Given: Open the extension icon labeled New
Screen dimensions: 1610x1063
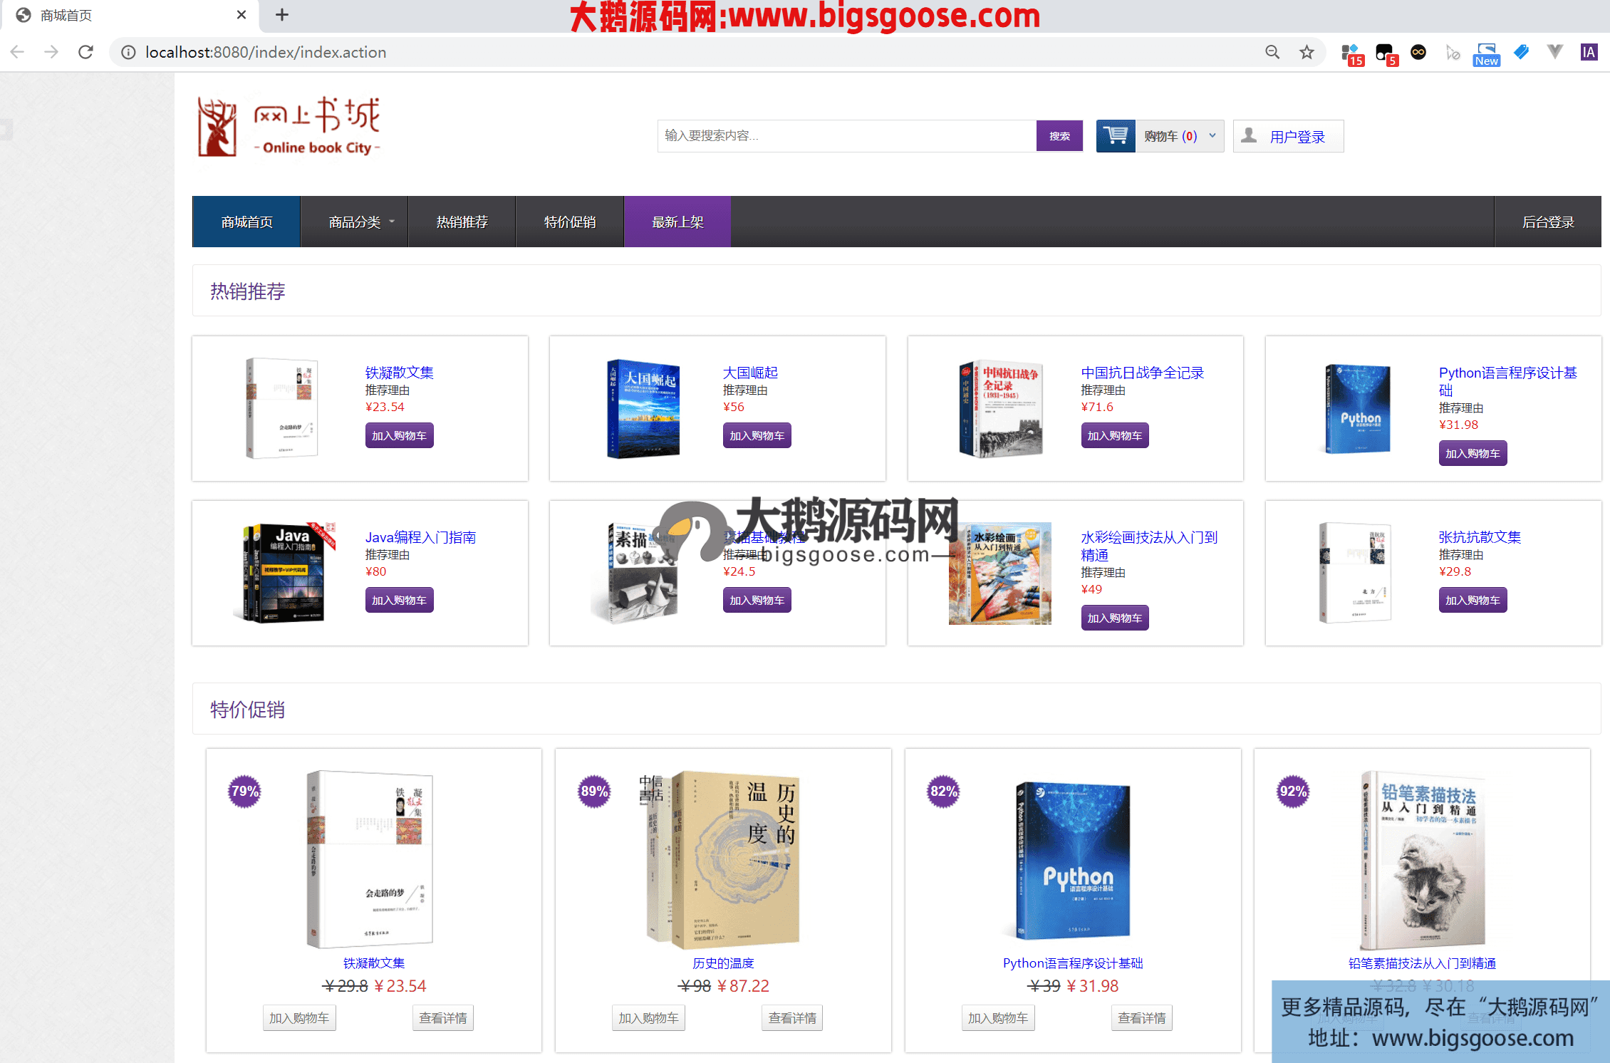Looking at the screenshot, I should click(1487, 54).
